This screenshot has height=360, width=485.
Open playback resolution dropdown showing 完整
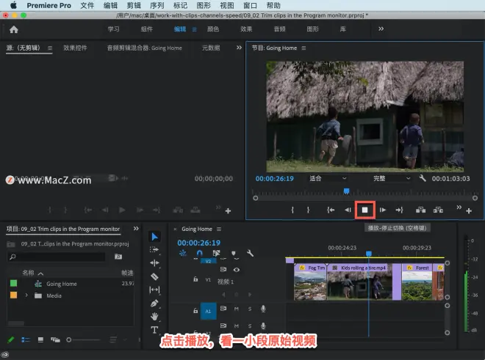coord(391,178)
